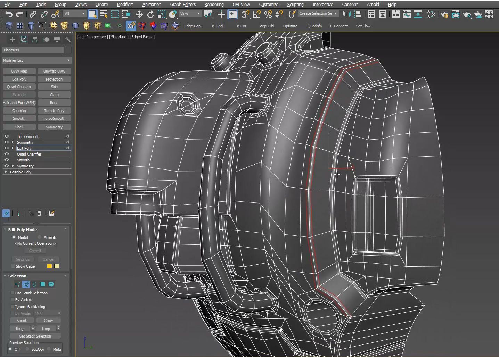Activate the Select and Move tool
The height and width of the screenshot is (357, 499).
point(139,14)
